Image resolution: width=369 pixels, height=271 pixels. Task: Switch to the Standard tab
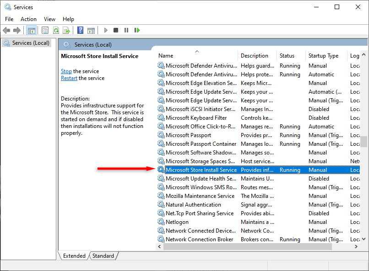pyautogui.click(x=103, y=256)
